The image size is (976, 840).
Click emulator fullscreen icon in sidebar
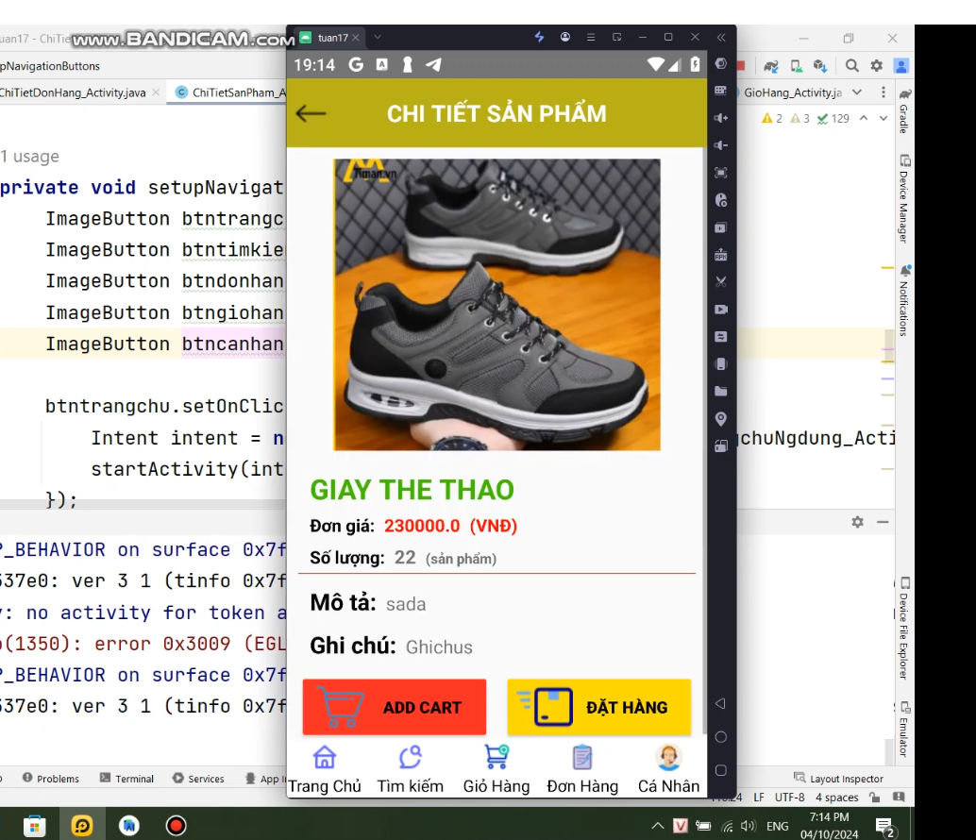721,173
